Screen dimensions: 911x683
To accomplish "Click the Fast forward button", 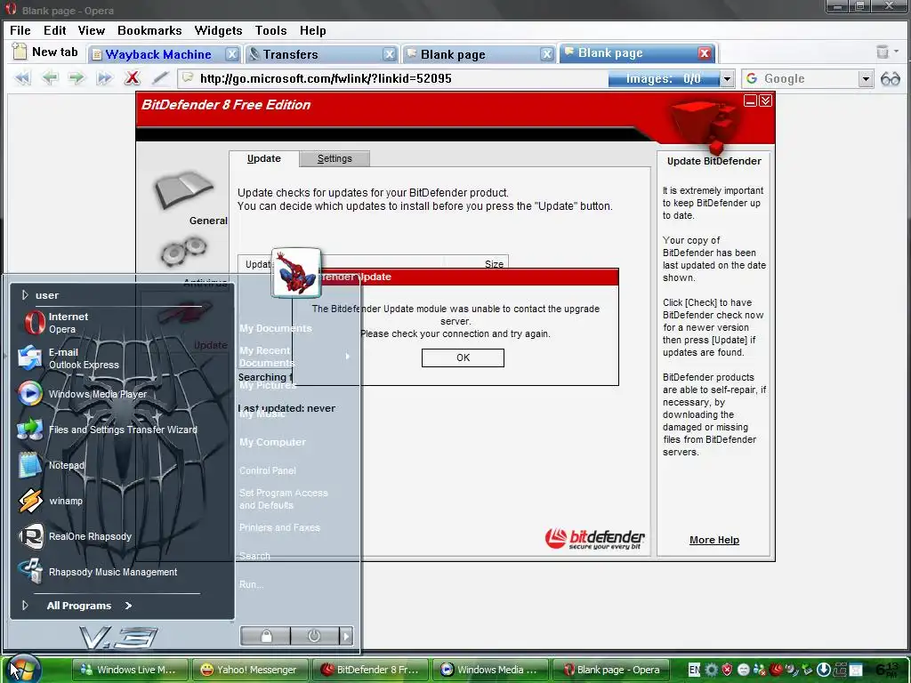I will tap(105, 78).
